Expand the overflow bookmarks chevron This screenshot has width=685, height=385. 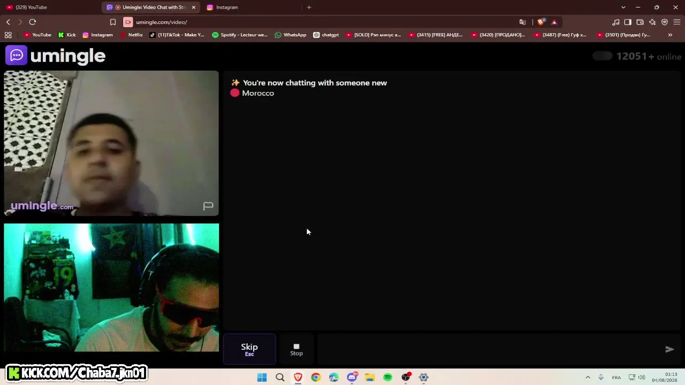click(670, 35)
